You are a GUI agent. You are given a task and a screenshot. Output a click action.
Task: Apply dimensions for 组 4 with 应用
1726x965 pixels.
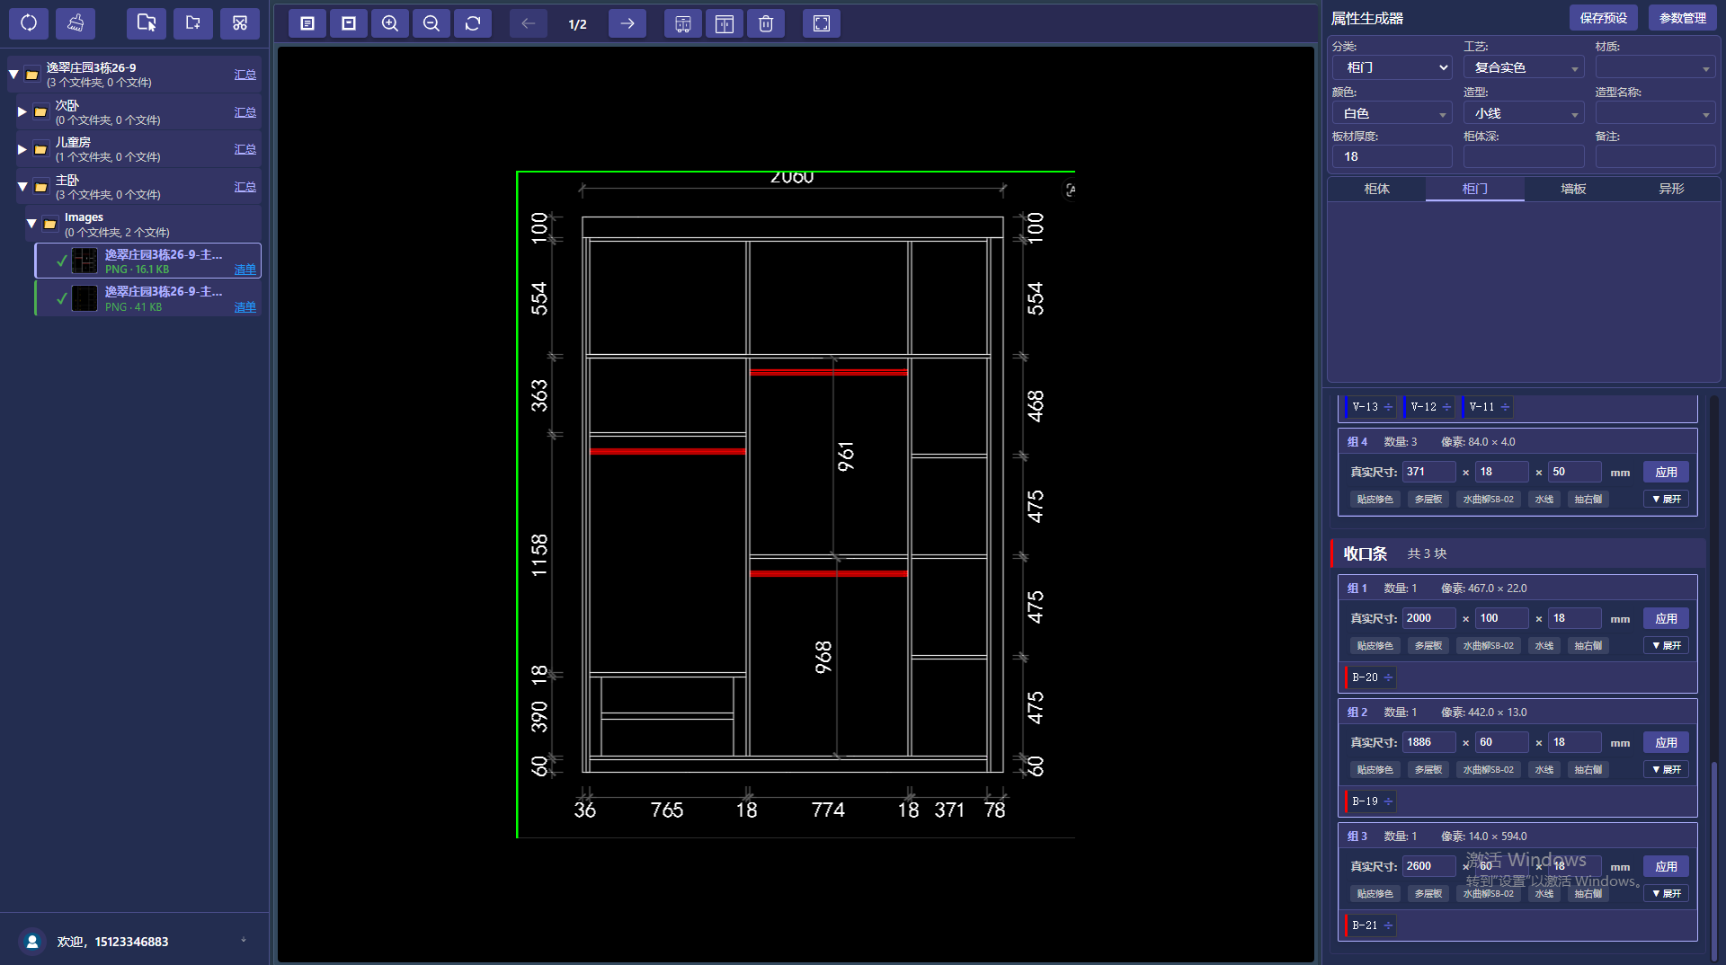coord(1666,472)
